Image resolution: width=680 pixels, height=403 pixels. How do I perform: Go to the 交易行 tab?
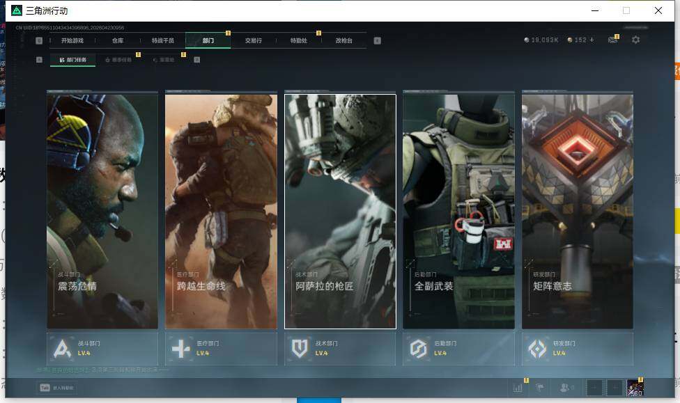pyautogui.click(x=254, y=40)
